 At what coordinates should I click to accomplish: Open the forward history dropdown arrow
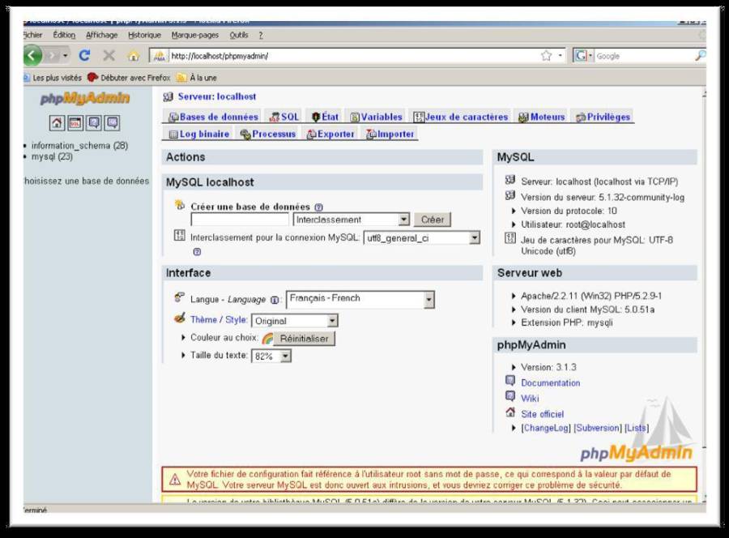tap(66, 56)
